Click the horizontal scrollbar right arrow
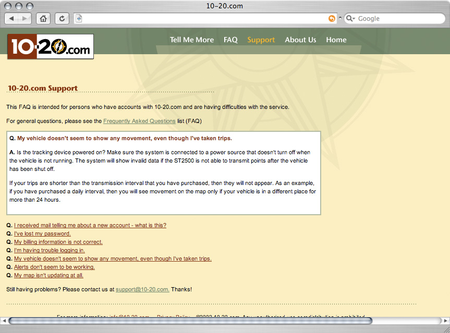This screenshot has height=333, width=450. click(x=446, y=320)
